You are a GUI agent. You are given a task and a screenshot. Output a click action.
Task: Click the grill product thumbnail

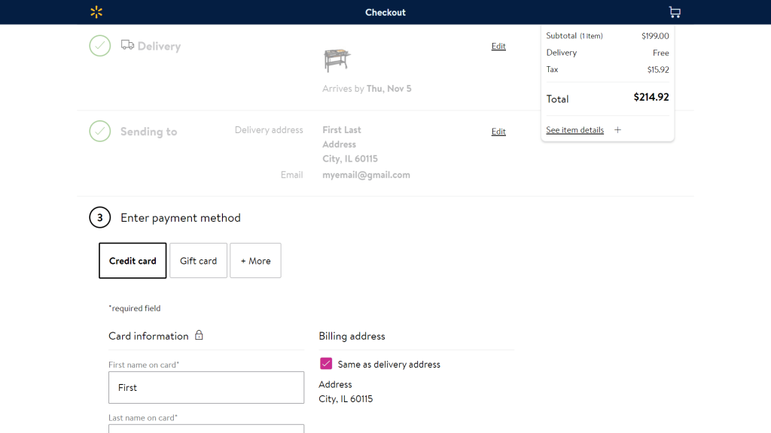point(337,59)
